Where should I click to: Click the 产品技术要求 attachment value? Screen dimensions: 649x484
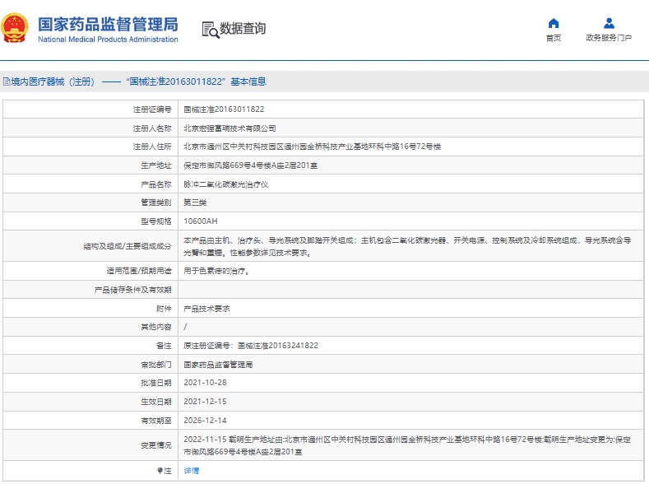click(206, 308)
